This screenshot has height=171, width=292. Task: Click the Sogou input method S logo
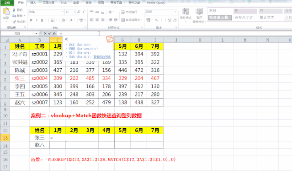[x=110, y=39]
